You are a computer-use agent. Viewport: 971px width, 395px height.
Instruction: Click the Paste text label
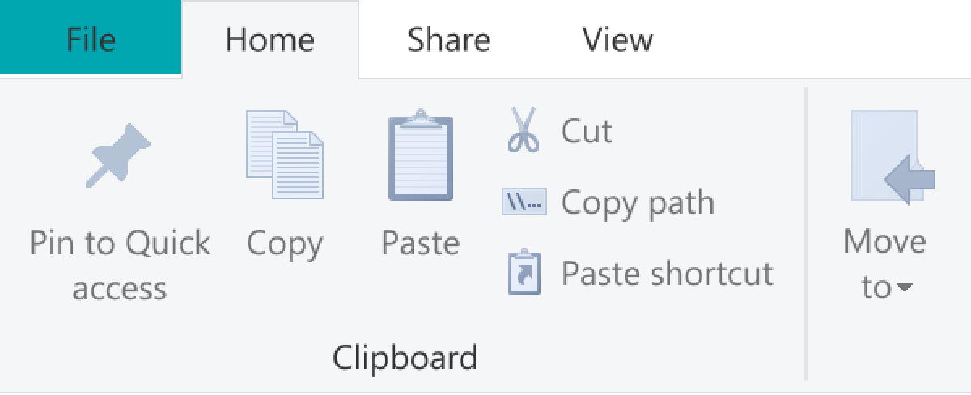coord(421,243)
